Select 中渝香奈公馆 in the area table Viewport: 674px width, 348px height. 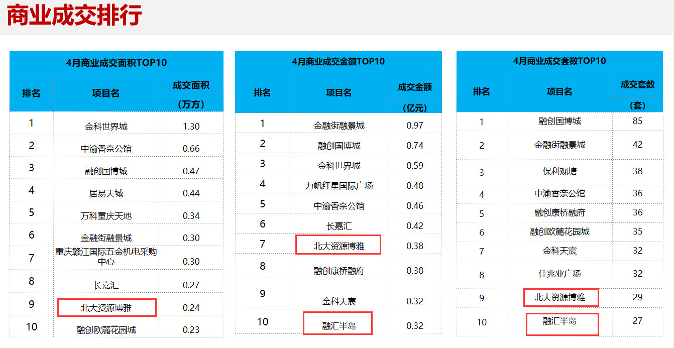pyautogui.click(x=106, y=149)
